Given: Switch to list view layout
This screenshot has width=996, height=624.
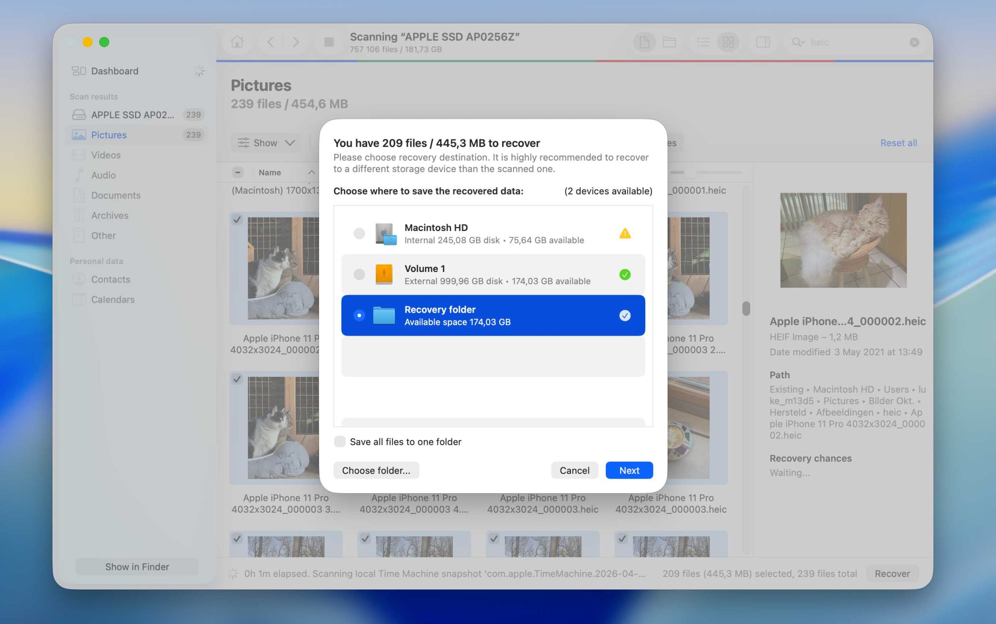Looking at the screenshot, I should pos(703,42).
